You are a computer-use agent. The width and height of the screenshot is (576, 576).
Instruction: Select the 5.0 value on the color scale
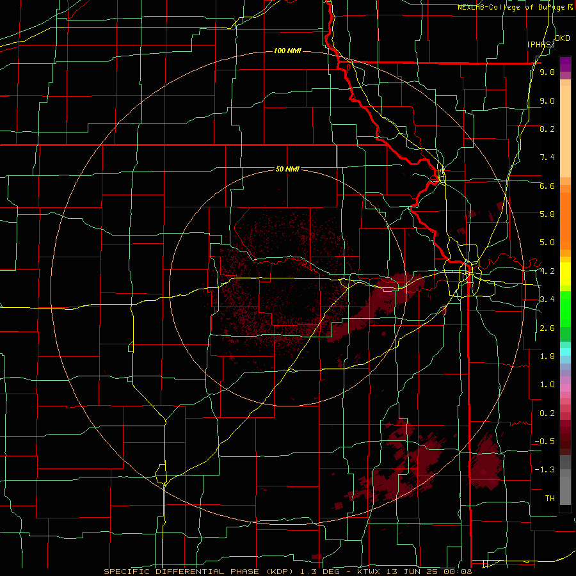click(x=547, y=243)
